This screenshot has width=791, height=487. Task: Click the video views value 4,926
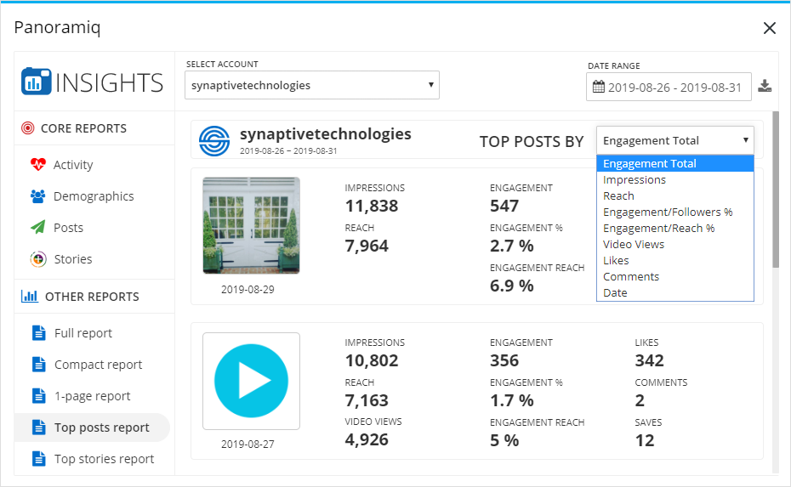(x=367, y=439)
